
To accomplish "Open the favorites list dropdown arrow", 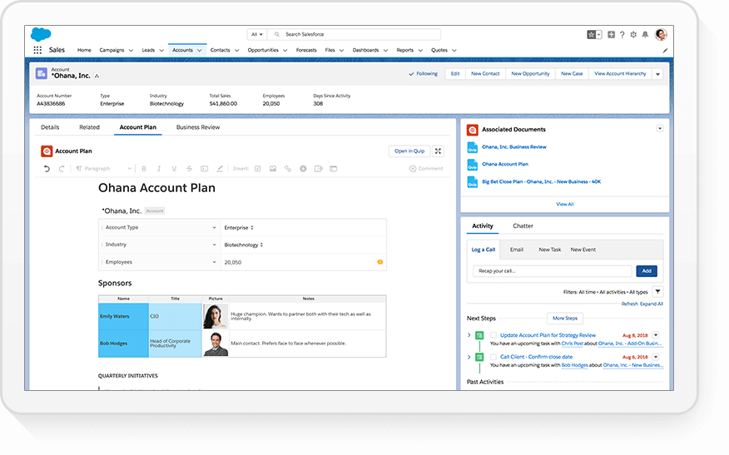I will coord(599,34).
